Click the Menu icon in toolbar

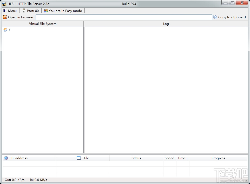(5, 11)
